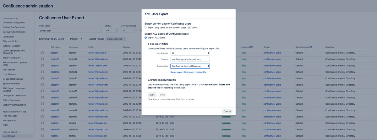Click Confluence administration header title
Viewport: 377px width, 140px height.
pyautogui.click(x=28, y=6)
